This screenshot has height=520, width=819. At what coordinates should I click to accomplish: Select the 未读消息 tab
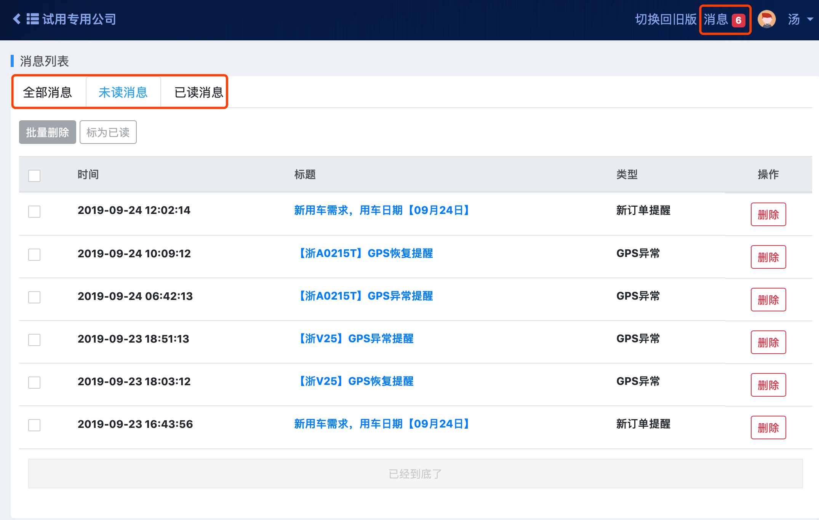pos(123,93)
